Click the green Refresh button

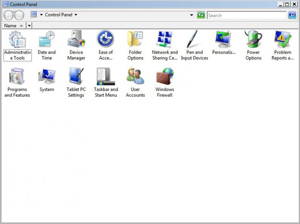pyautogui.click(x=201, y=15)
